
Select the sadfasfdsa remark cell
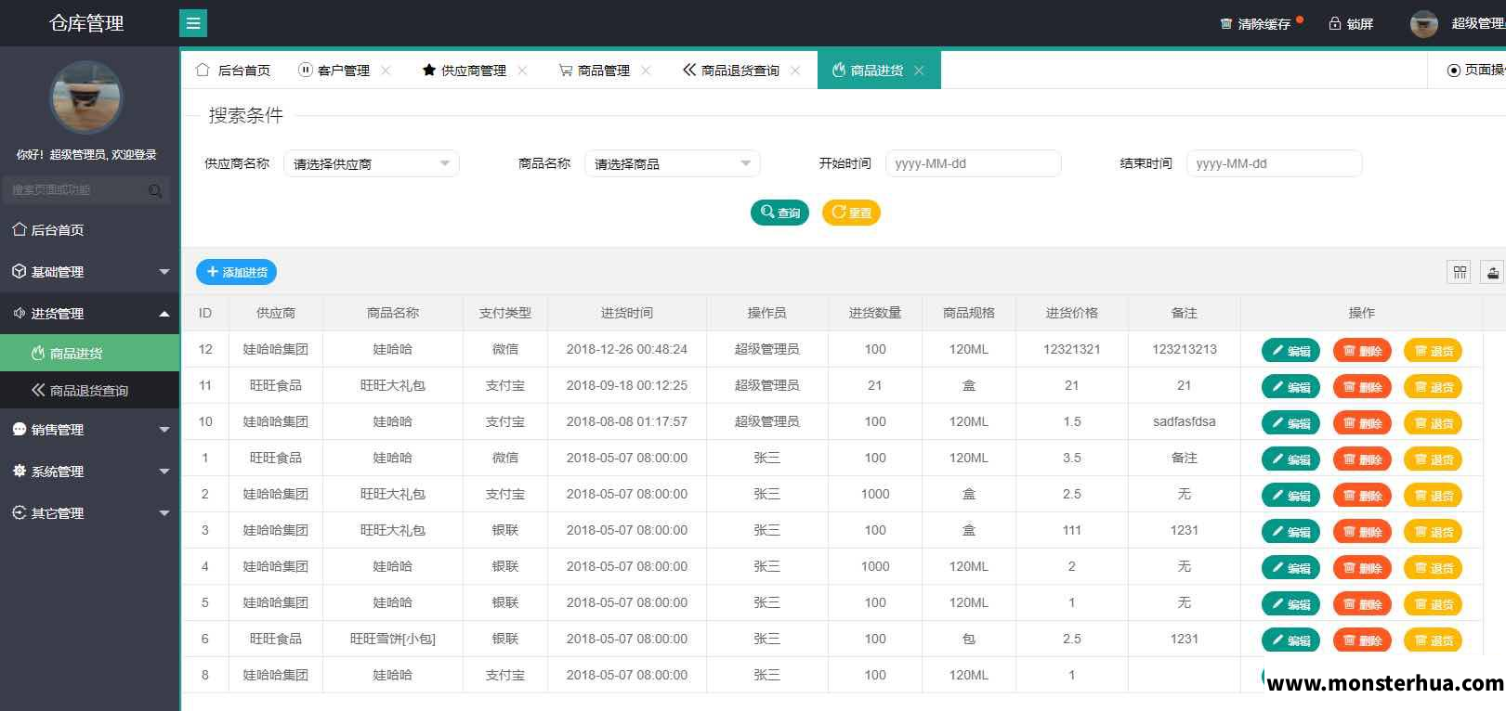click(1185, 421)
